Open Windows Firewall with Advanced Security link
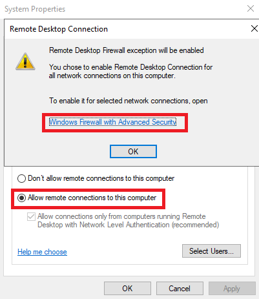The image size is (259, 299). 112,122
